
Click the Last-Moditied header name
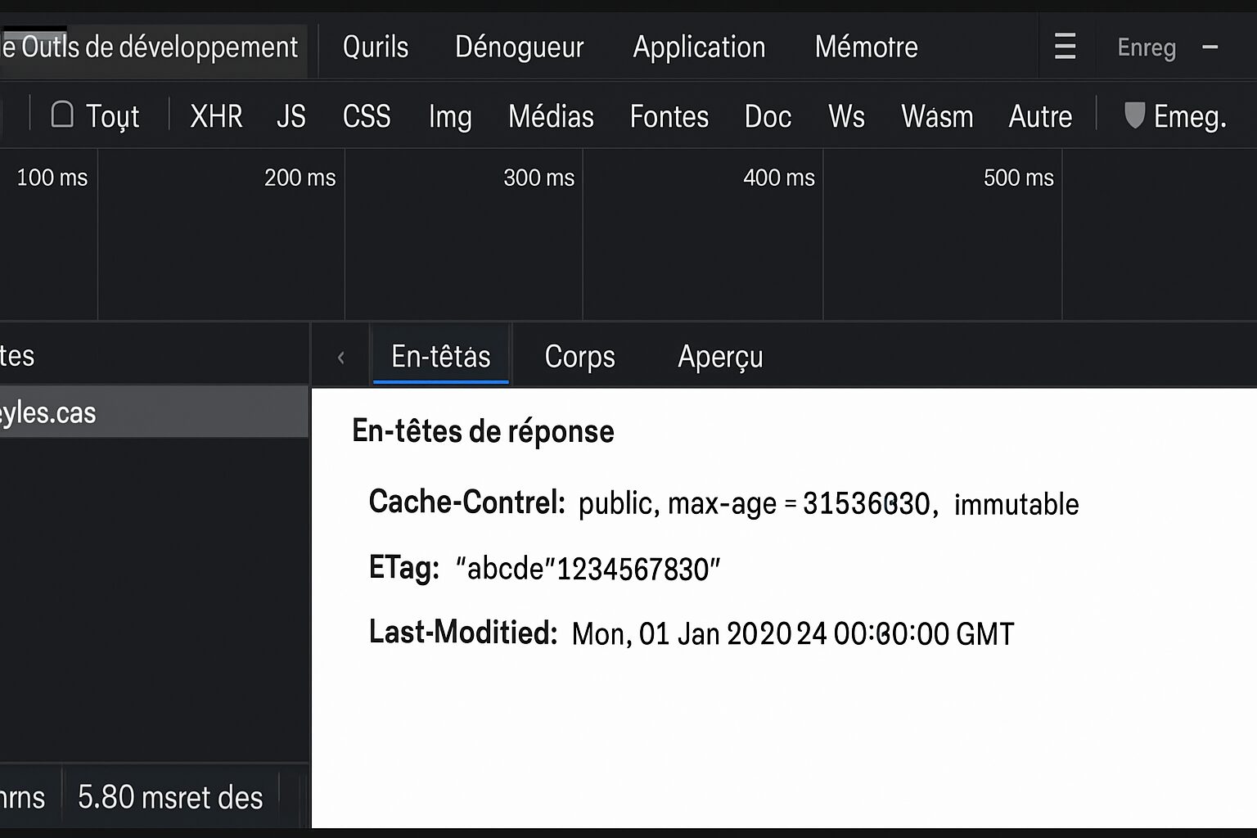(x=463, y=632)
